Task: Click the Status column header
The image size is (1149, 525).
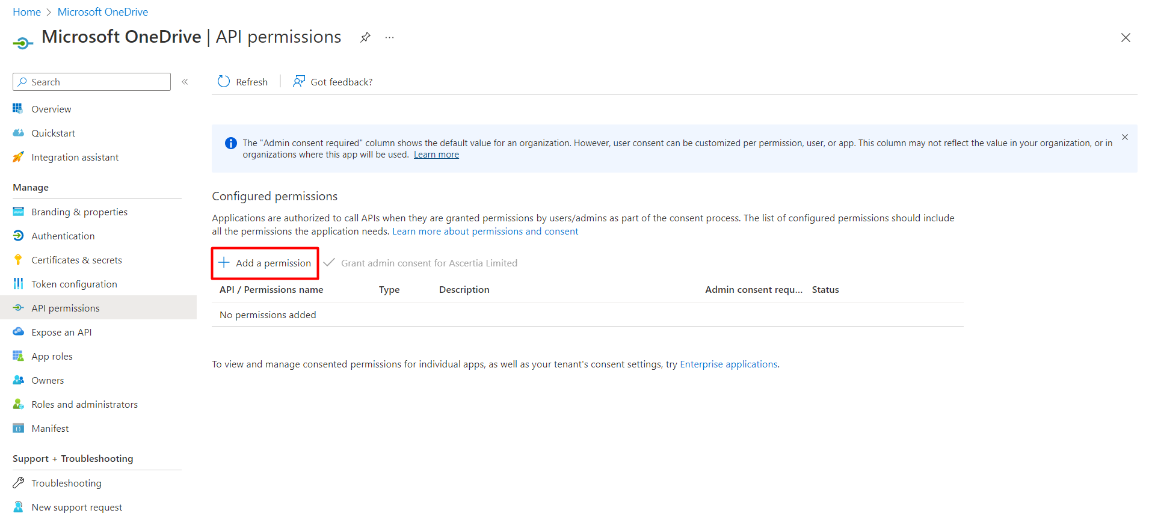Action: [x=825, y=289]
